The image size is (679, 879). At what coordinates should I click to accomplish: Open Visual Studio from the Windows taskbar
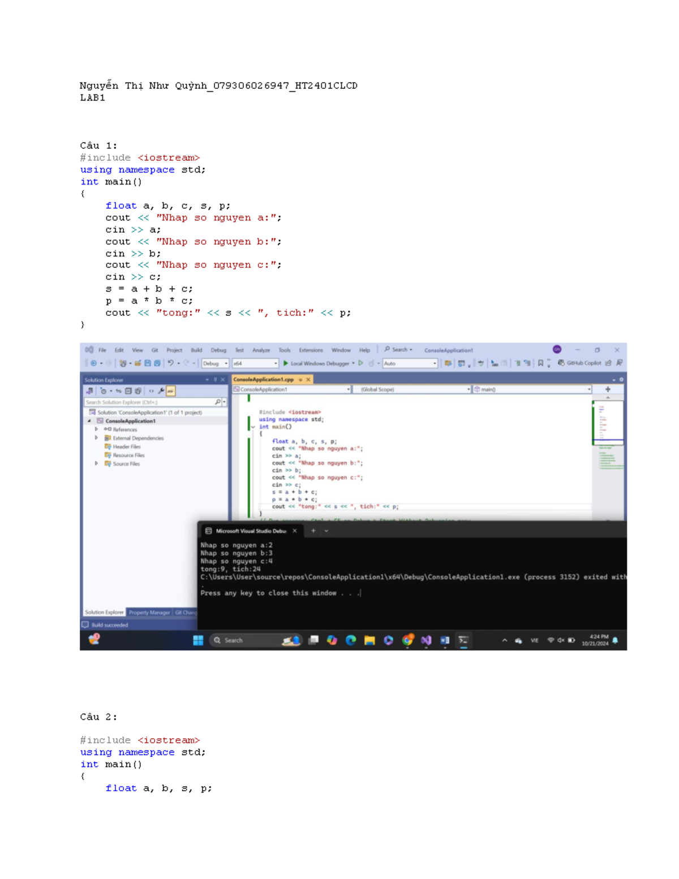pos(426,640)
